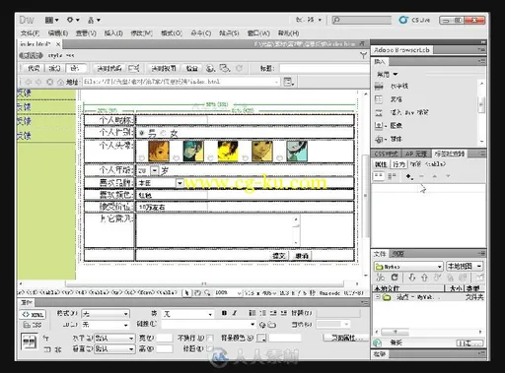505x373 pixels.
Task: Open the workspace switcher dropdown
Action: click(309, 20)
